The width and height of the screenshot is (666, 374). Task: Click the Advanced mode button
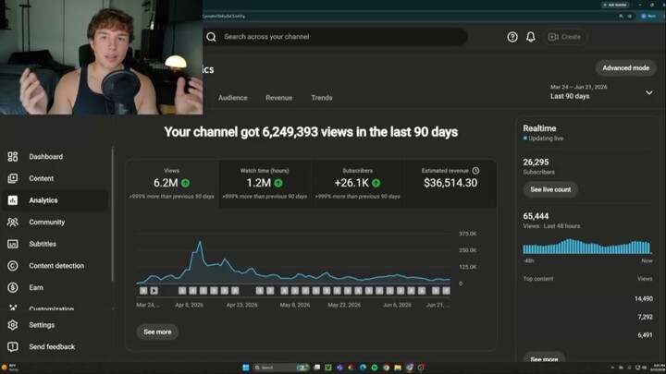point(625,67)
